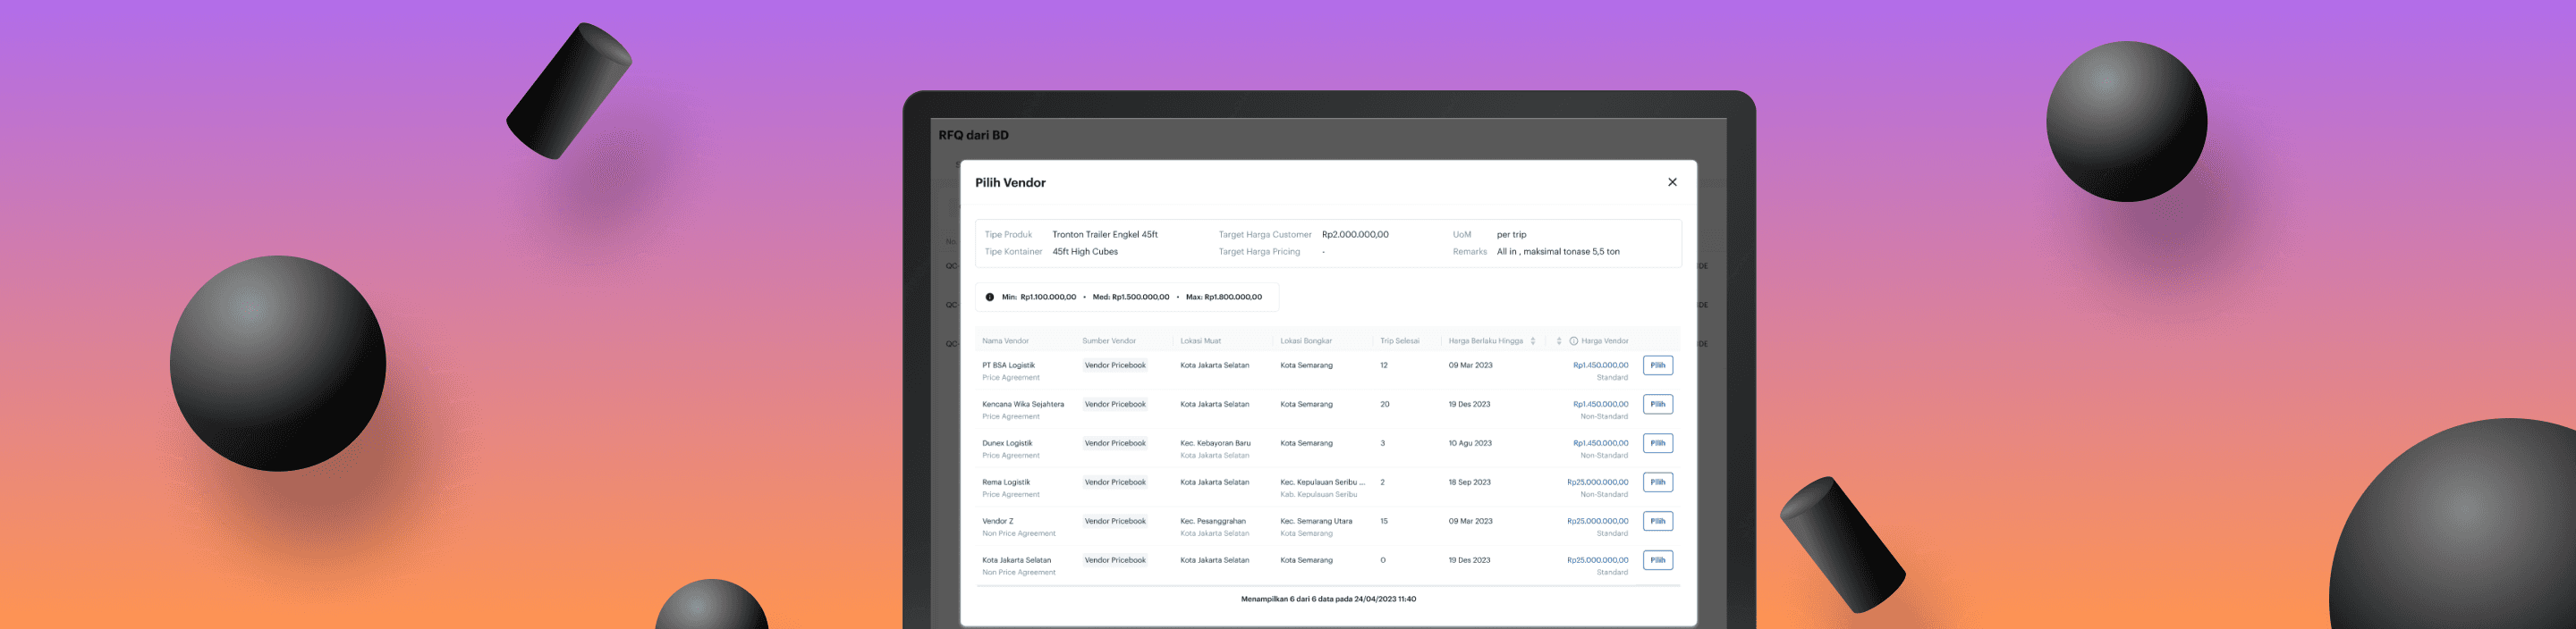2576x629 pixels.
Task: Click the Lokasi Muat column header
Action: [1200, 341]
